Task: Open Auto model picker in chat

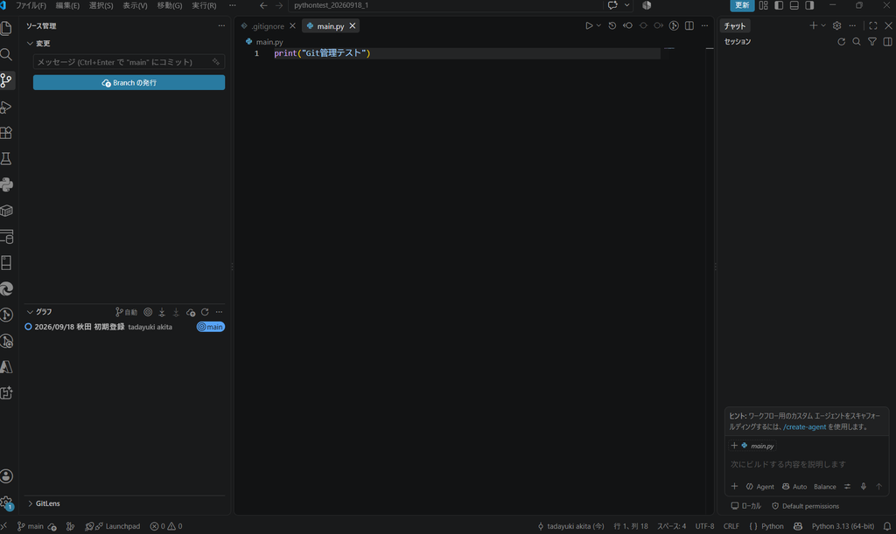Action: pyautogui.click(x=794, y=487)
